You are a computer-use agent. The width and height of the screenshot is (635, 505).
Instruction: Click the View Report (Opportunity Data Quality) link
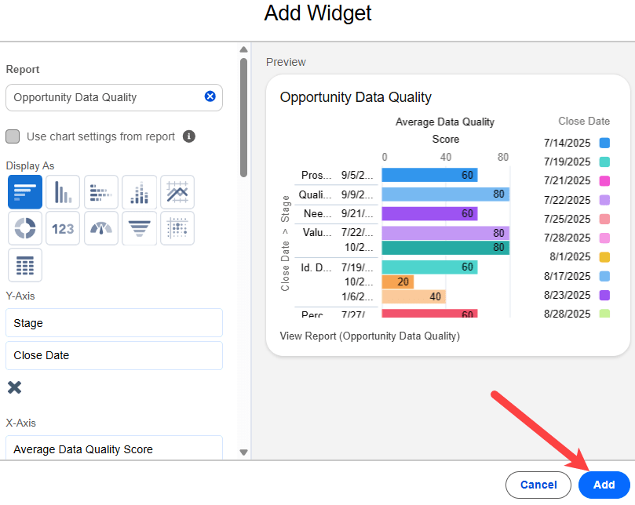370,336
